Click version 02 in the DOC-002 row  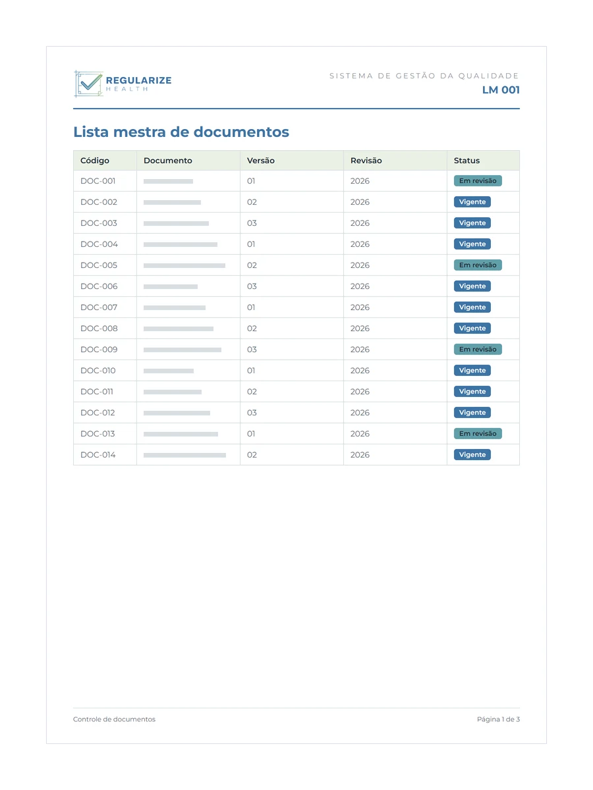[x=252, y=202]
